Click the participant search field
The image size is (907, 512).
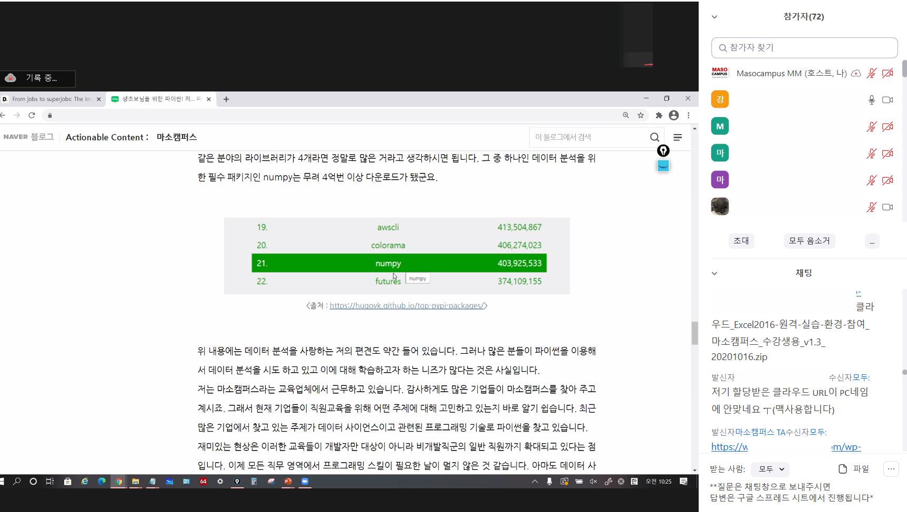804,48
